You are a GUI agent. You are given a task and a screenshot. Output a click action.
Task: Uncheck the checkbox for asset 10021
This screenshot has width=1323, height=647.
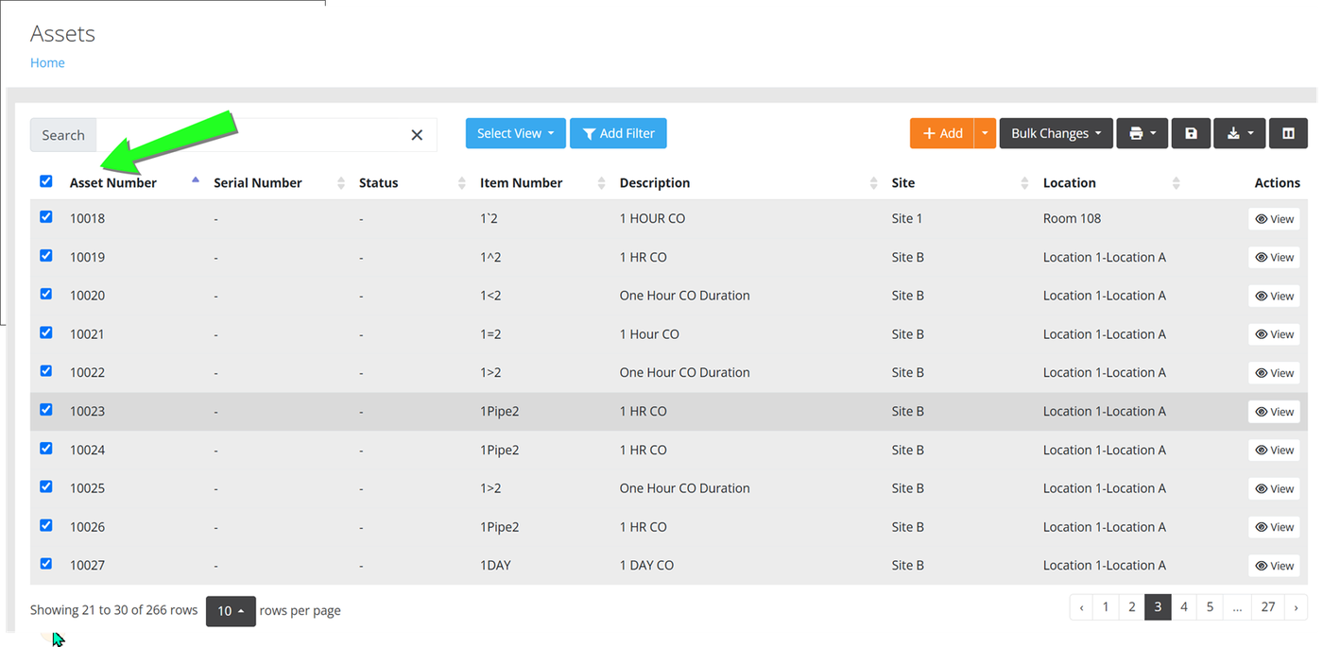point(46,332)
